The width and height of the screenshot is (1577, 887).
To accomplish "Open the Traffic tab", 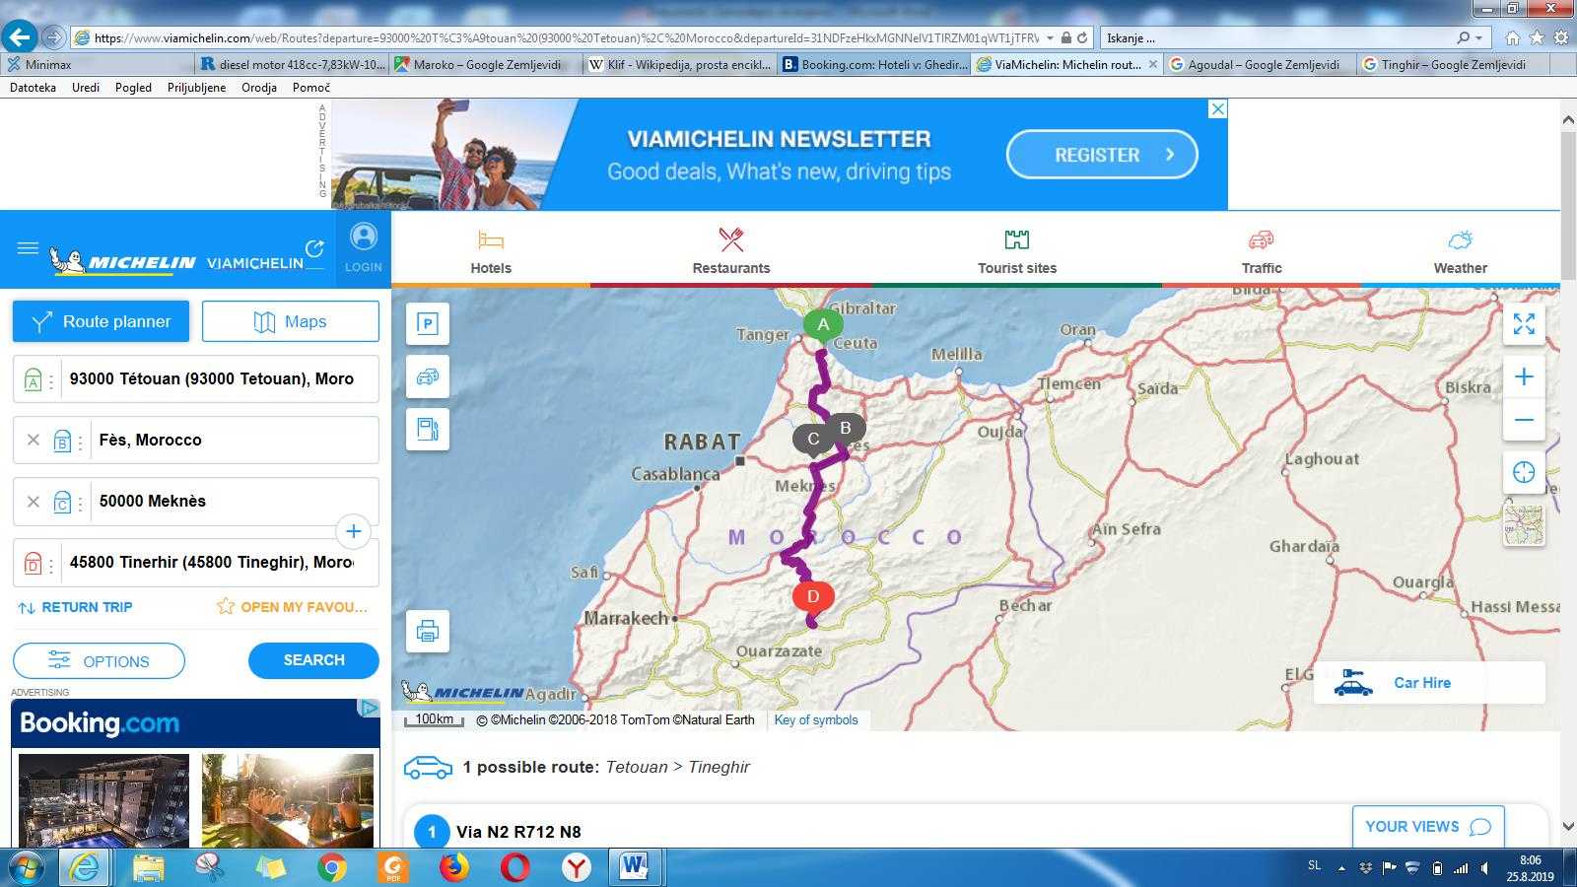I will click(1262, 251).
